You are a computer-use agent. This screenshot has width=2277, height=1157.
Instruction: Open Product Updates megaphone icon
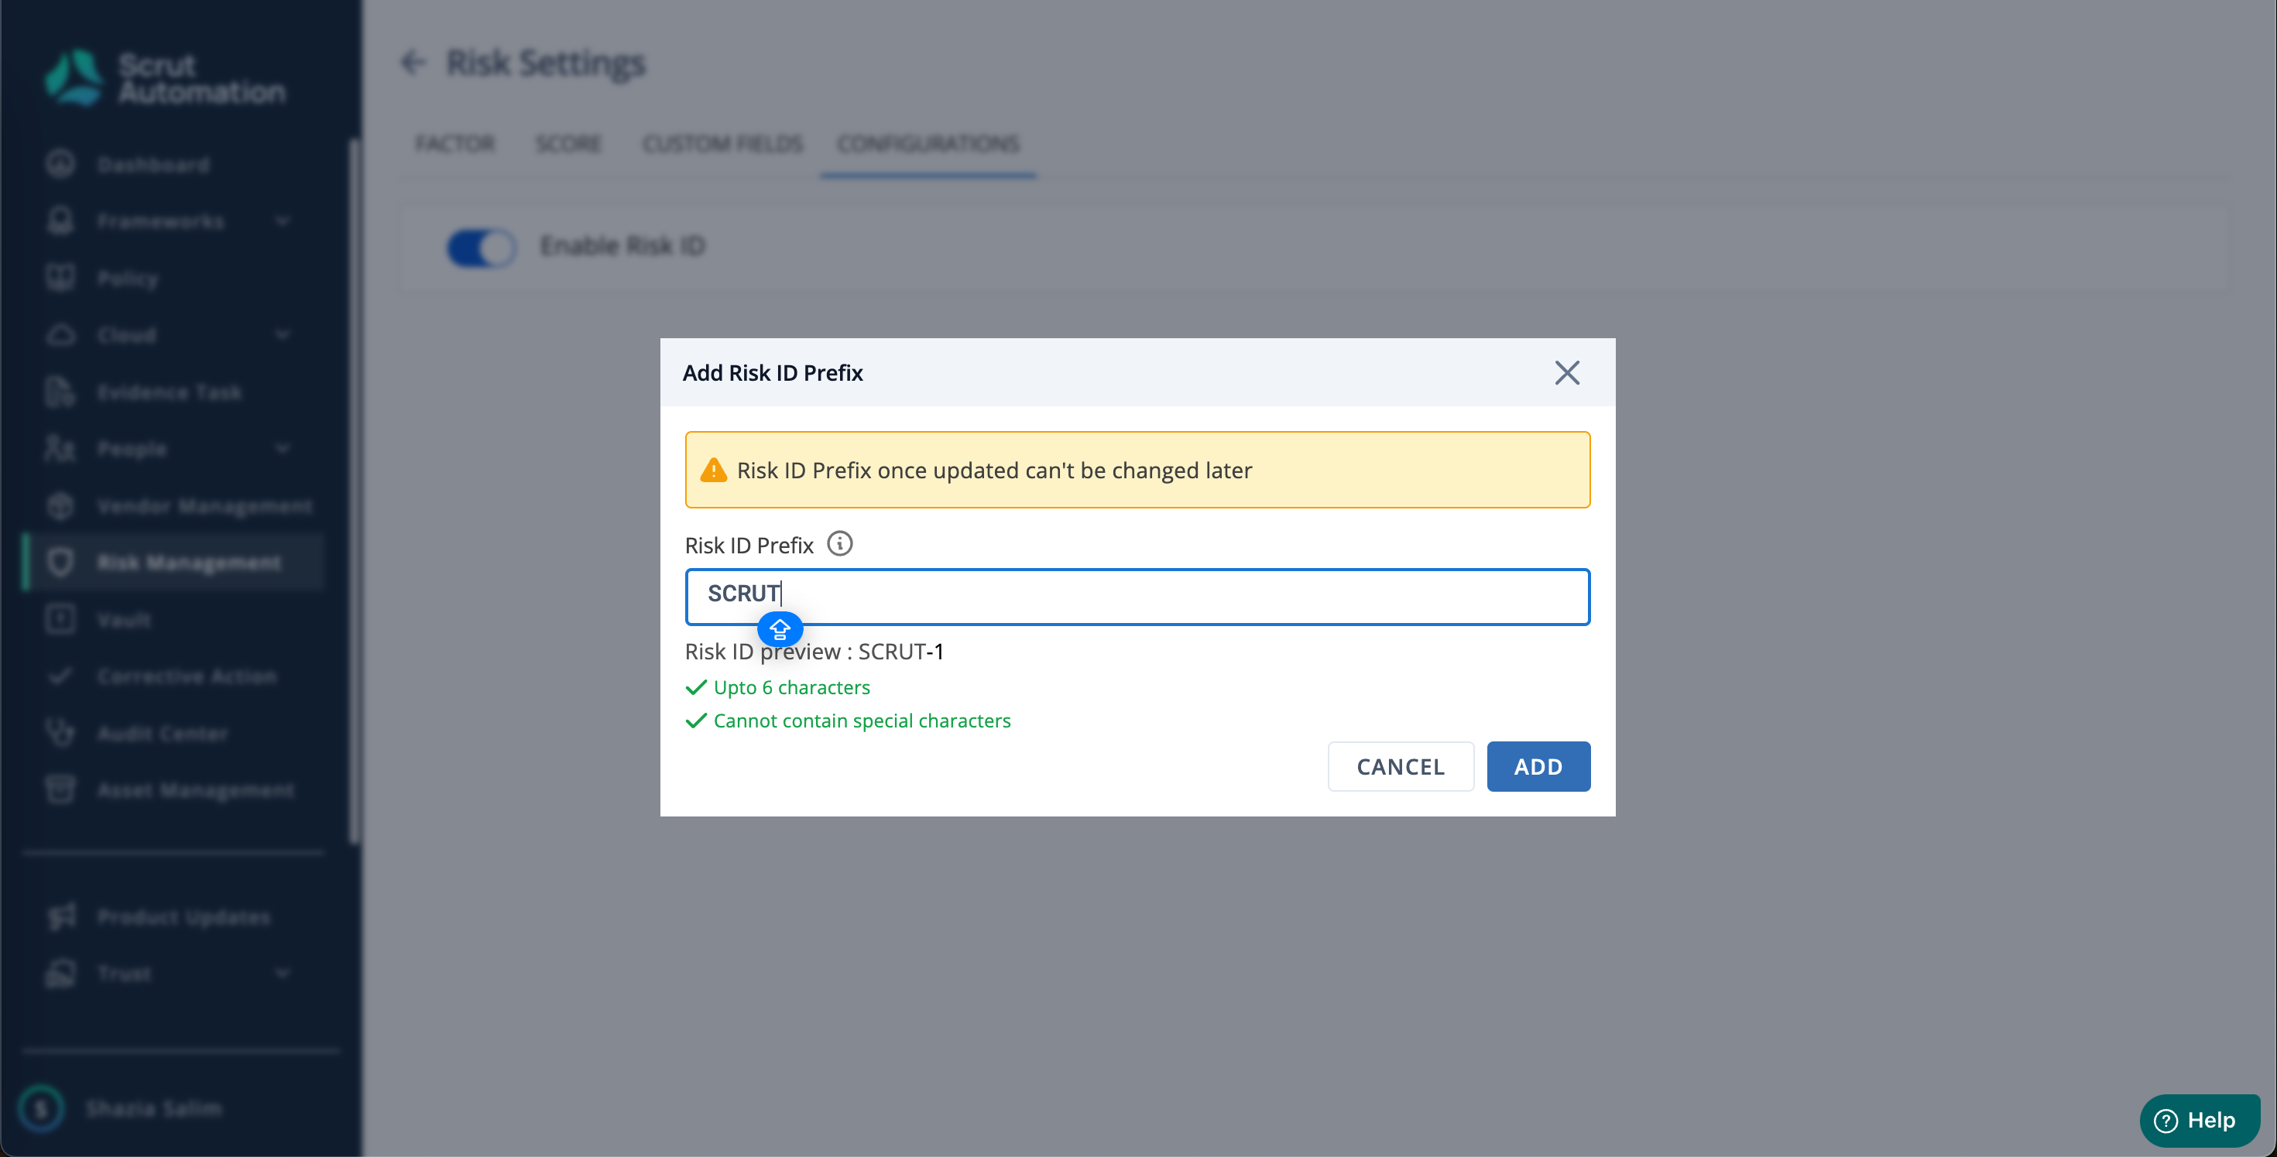pyautogui.click(x=60, y=916)
